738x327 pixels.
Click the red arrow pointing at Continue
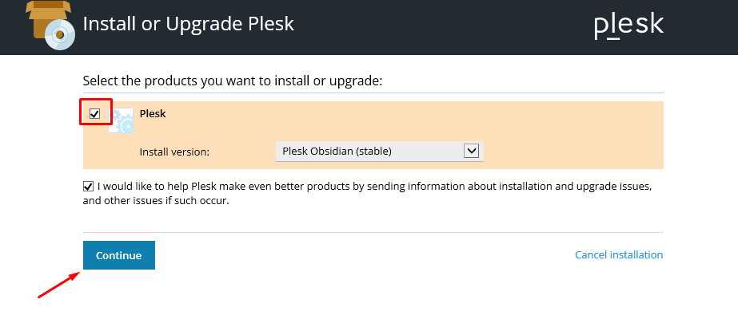tap(59, 285)
